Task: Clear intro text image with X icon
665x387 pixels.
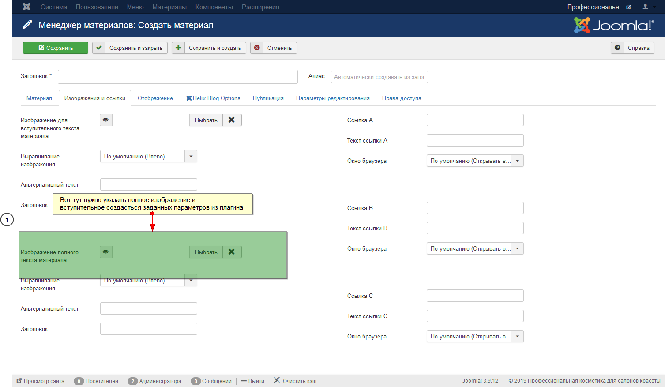Action: [x=232, y=120]
